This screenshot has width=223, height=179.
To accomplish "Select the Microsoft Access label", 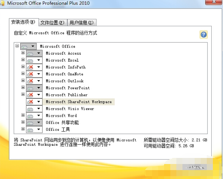I will click(x=63, y=53).
